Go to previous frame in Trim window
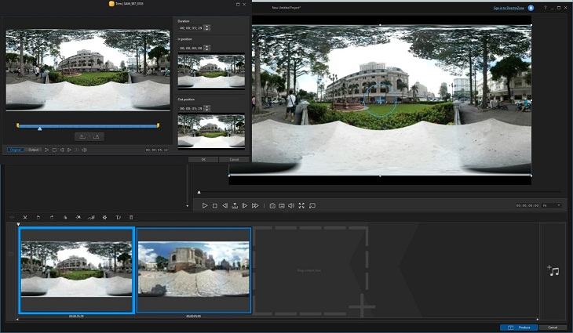Viewport: 573px width, 333px height. click(x=62, y=150)
